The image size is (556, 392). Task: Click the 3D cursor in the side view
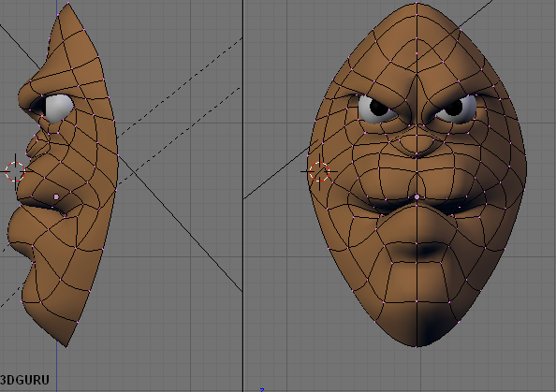coord(15,171)
